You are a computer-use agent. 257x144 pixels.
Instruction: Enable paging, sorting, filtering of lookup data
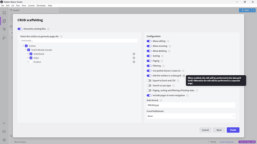[149, 91]
